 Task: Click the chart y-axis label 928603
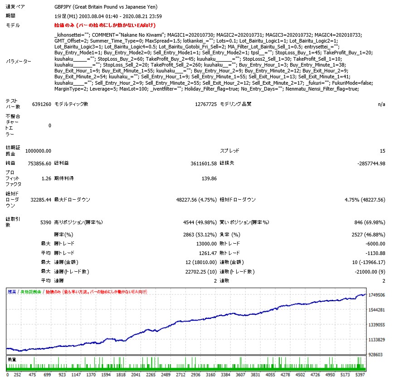375,355
